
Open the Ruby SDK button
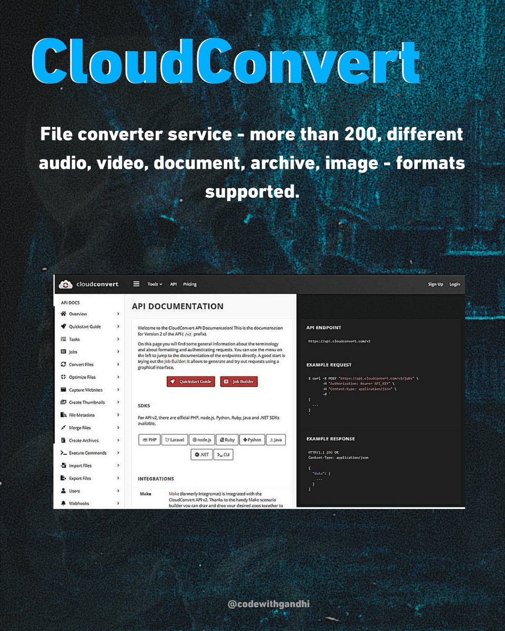pos(227,440)
